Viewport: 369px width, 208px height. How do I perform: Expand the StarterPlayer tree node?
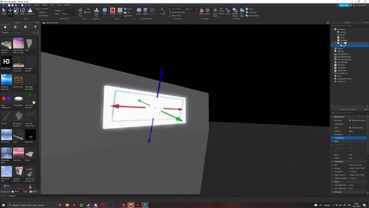(x=332, y=70)
